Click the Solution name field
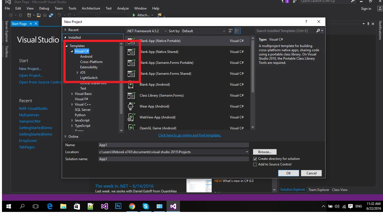 click(x=174, y=159)
